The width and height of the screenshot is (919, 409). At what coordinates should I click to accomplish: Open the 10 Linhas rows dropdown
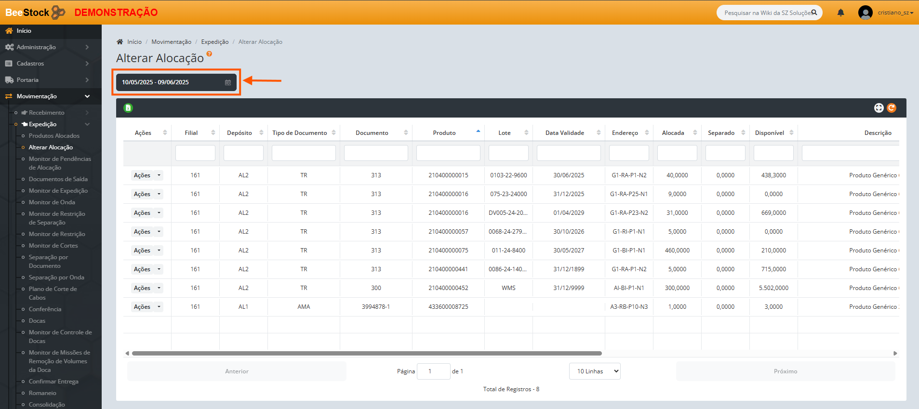pyautogui.click(x=595, y=371)
